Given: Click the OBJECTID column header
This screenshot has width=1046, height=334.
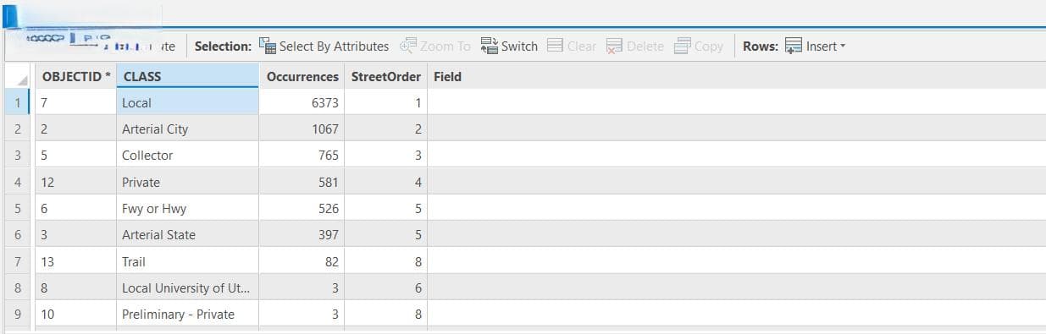Looking at the screenshot, I should (x=76, y=76).
